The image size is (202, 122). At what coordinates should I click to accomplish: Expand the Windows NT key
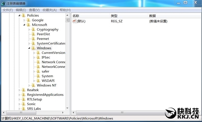point(29,85)
